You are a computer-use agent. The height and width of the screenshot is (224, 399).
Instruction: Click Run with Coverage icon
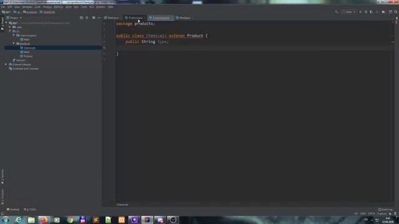tap(372, 12)
